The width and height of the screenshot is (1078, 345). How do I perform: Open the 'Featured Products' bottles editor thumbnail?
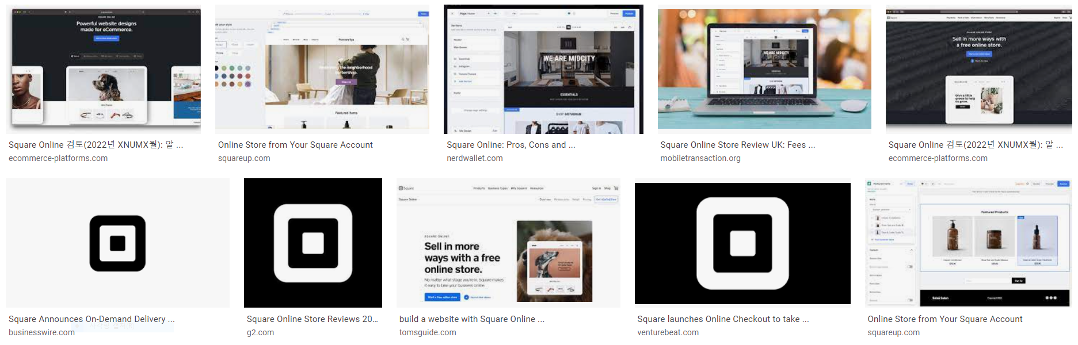tap(969, 243)
